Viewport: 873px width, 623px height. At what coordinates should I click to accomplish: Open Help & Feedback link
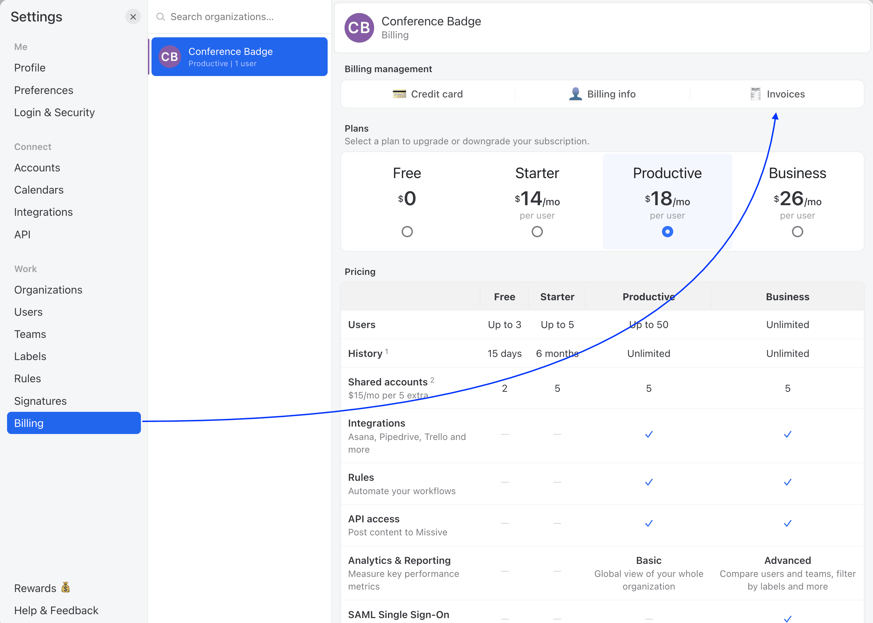(x=56, y=610)
